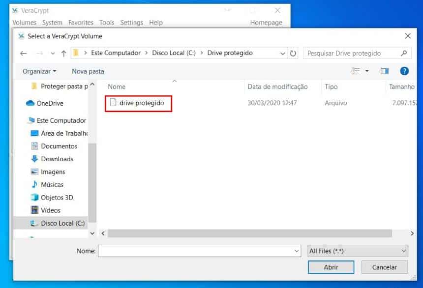
Task: Open view options dropdown arrow
Action: tap(367, 71)
